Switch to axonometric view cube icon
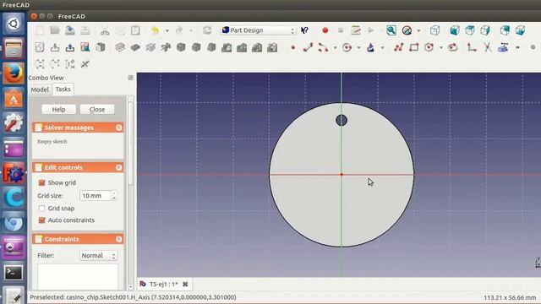Image resolution: width=541 pixels, height=304 pixels. tap(435, 30)
